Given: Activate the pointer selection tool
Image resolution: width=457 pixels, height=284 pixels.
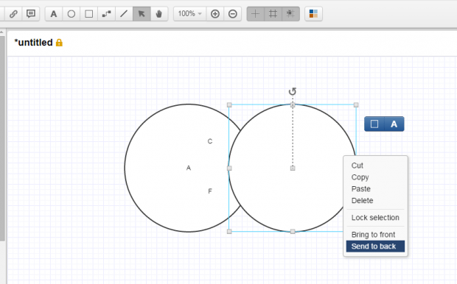Looking at the screenshot, I should tap(142, 14).
